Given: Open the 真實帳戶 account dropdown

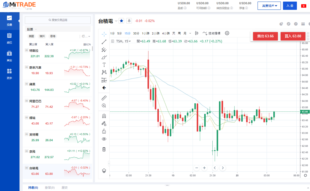Looking at the screenshot, I should click(x=269, y=6).
